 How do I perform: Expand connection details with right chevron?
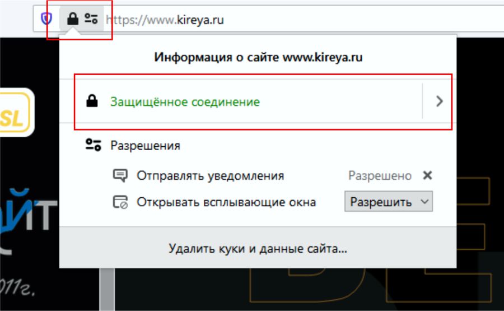pyautogui.click(x=440, y=101)
